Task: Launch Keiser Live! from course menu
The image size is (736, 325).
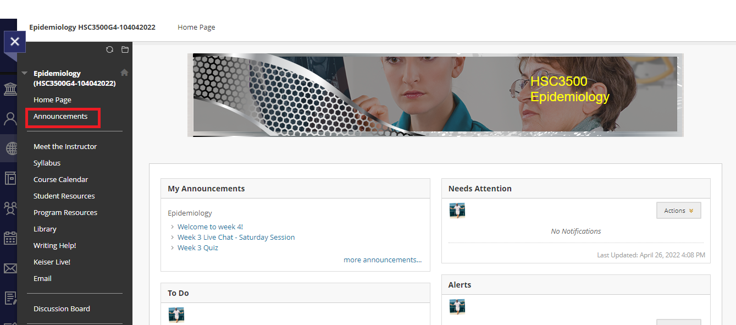Action: coord(52,262)
